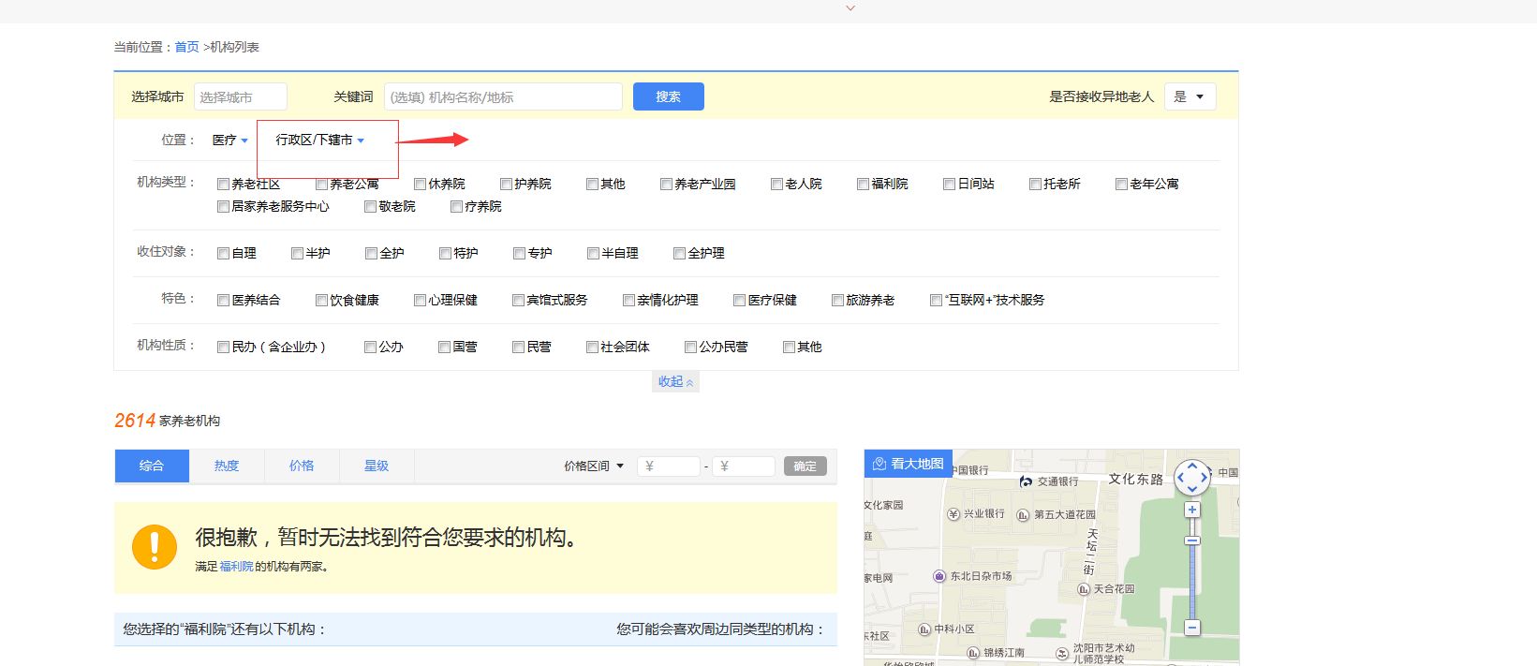1537x666 pixels.
Task: Click the 东北日杂市场 shopping marker icon
Action: [939, 576]
